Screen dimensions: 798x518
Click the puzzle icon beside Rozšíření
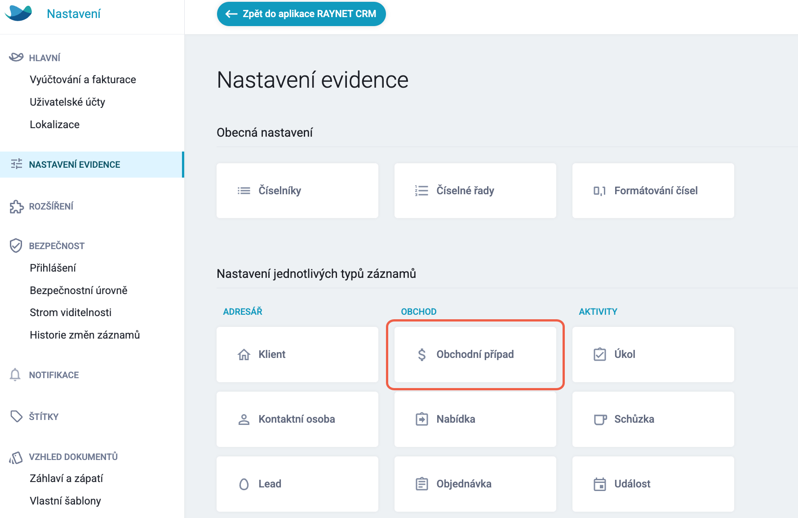click(16, 206)
